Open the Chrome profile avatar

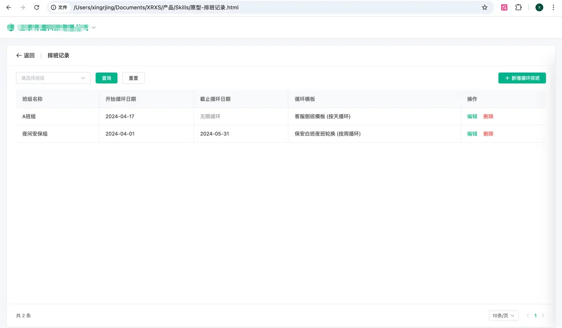point(539,7)
